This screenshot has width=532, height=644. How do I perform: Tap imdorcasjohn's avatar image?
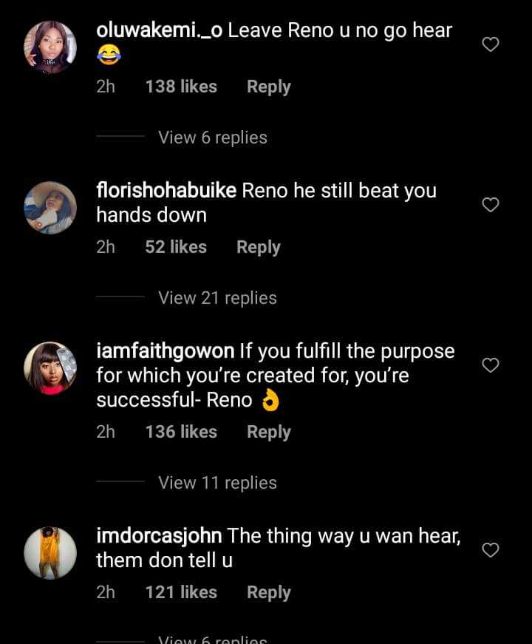coord(50,552)
